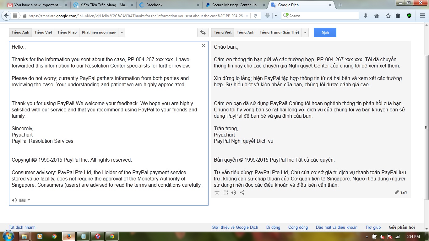Share the translation
The width and height of the screenshot is (429, 241).
(x=242, y=192)
